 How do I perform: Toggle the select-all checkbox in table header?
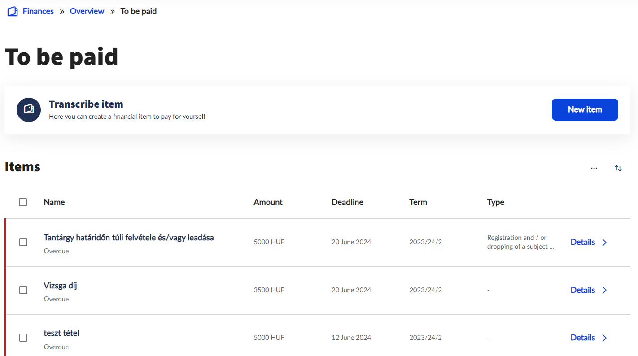23,202
